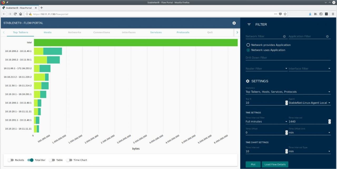Select Network provides Application radio option
This screenshot has width=337, height=169.
pos(248,45)
